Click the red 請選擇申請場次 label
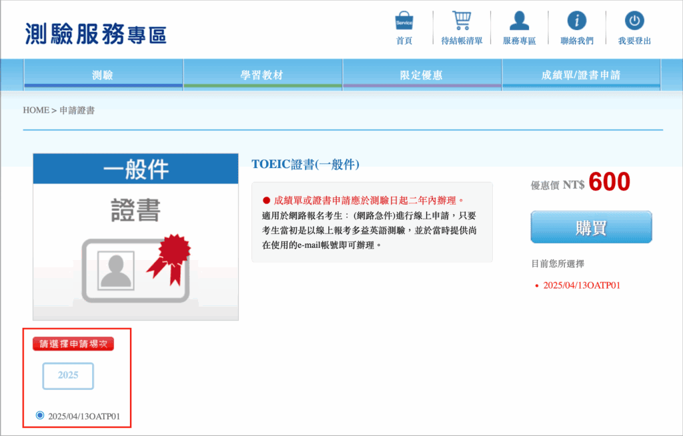This screenshot has width=683, height=436. pyautogui.click(x=73, y=344)
